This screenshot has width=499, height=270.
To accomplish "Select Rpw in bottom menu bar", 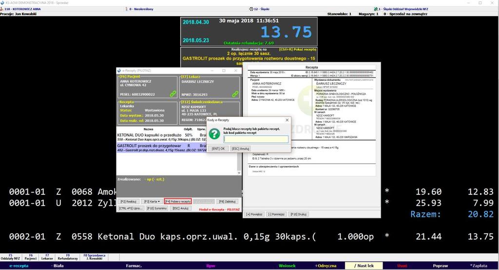I will 211,266.
